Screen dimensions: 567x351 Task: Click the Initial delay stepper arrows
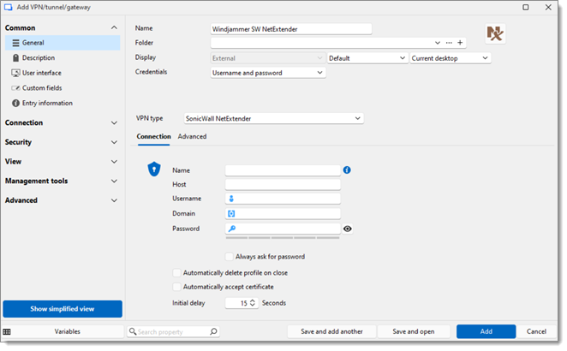click(x=253, y=303)
